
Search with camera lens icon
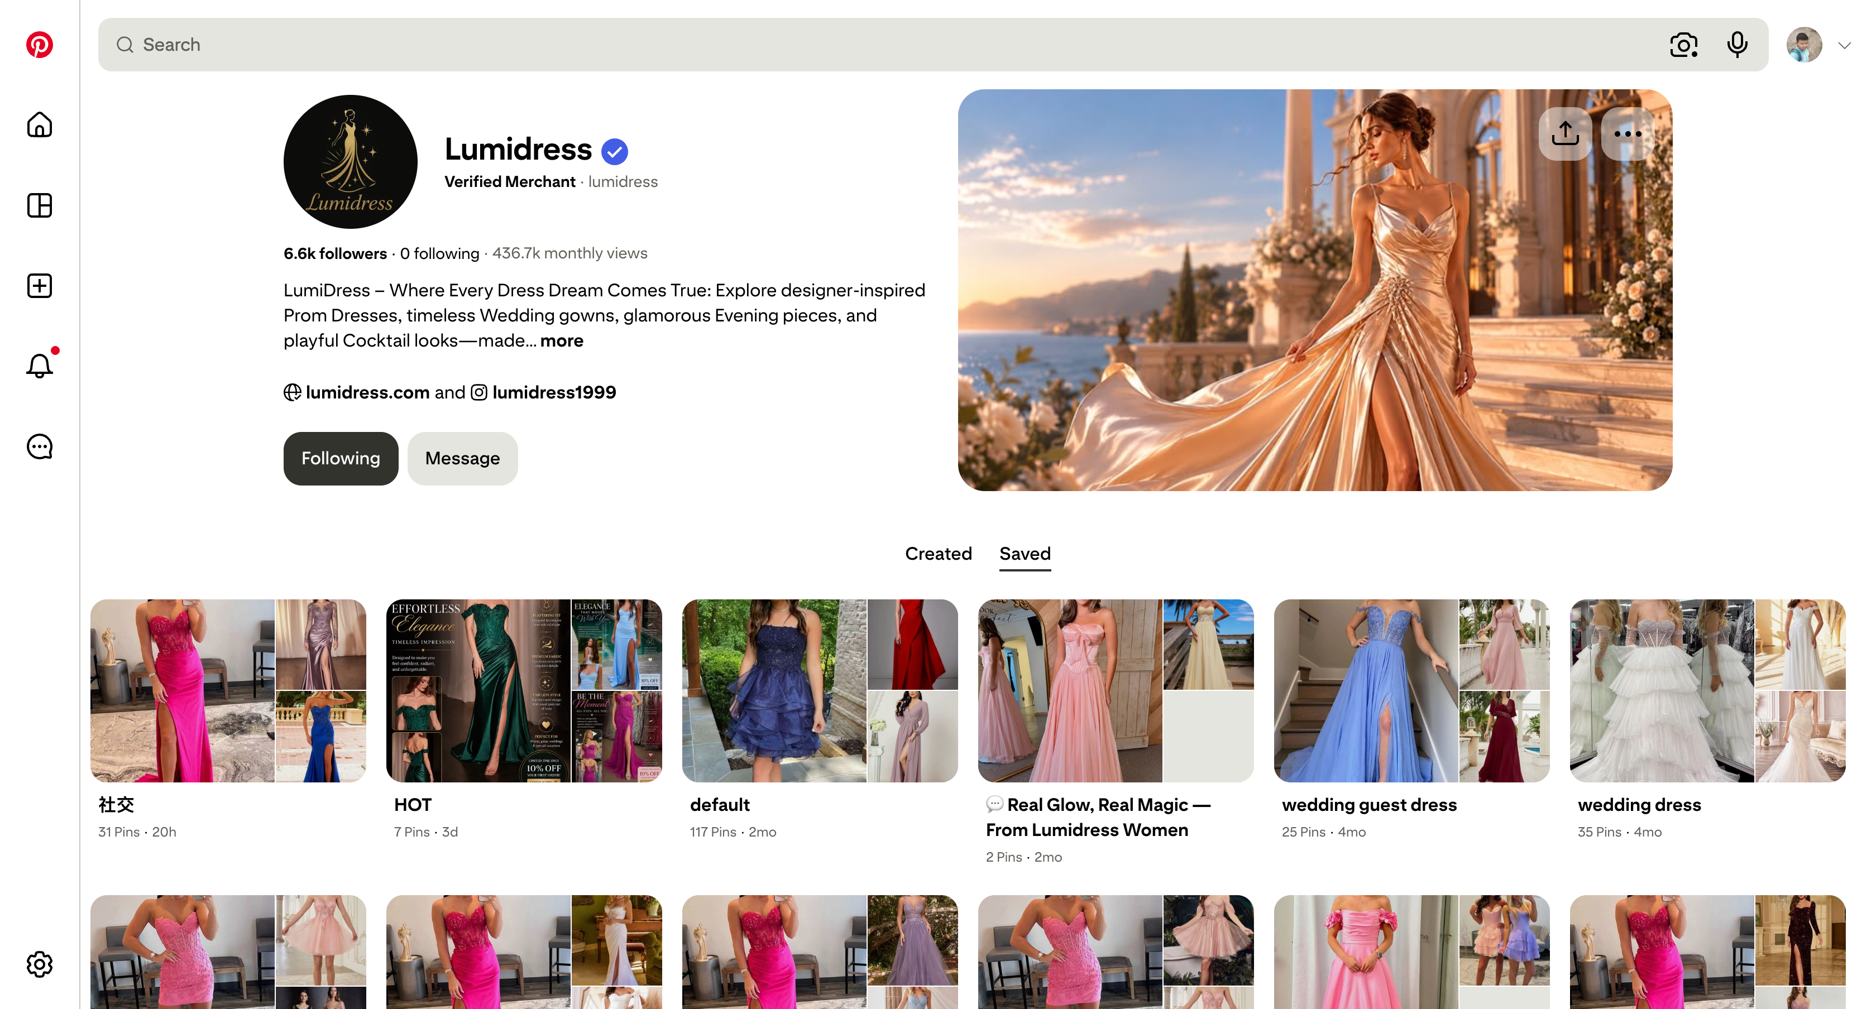point(1683,45)
